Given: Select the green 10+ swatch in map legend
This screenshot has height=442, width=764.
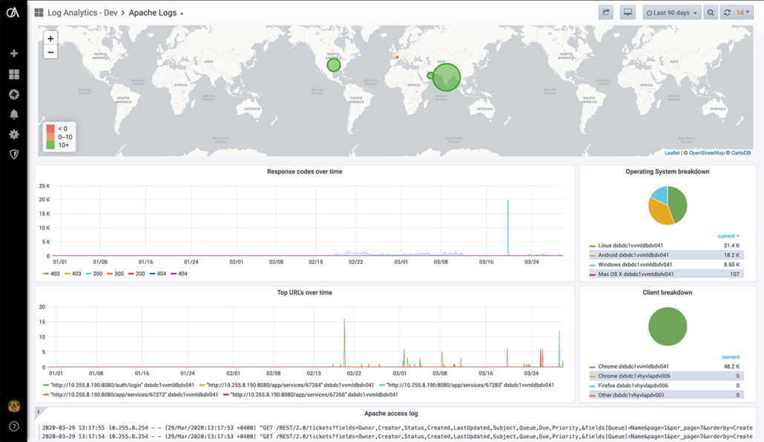Looking at the screenshot, I should (x=50, y=143).
